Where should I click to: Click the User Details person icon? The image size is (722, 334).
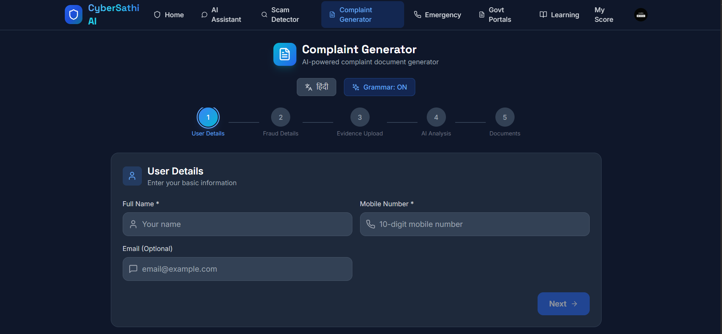(132, 176)
